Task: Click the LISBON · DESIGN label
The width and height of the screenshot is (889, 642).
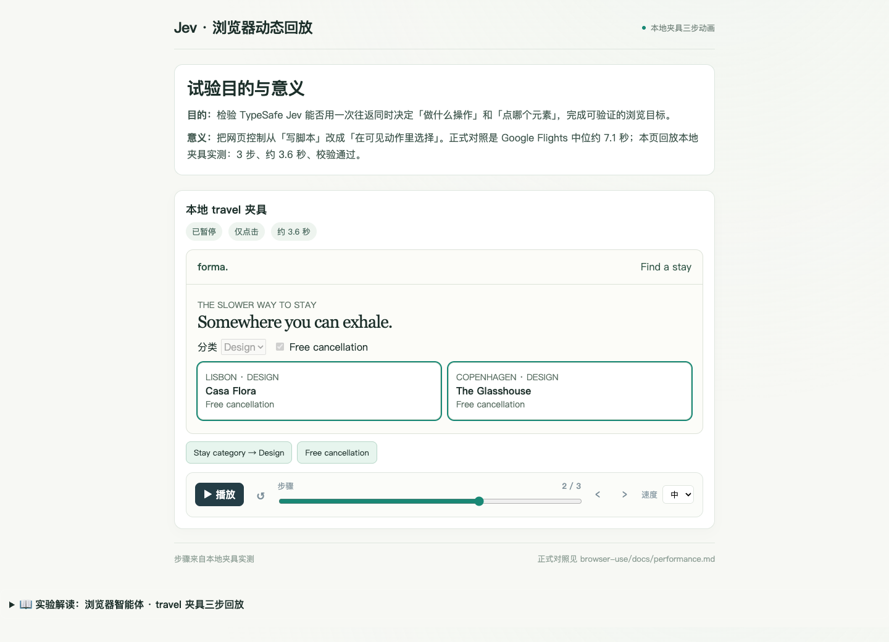Action: (x=242, y=377)
